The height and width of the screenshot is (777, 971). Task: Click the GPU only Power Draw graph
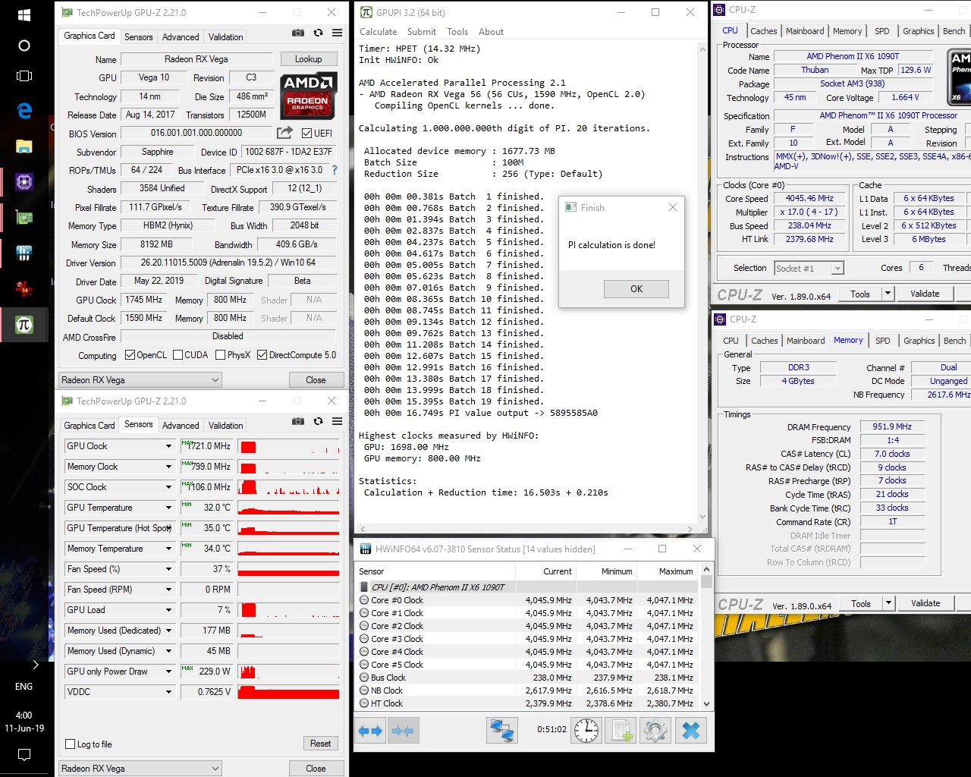click(288, 672)
